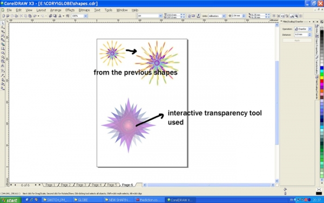The image size is (324, 203).
Task: Select the Pick tool arrow
Action: pyautogui.click(x=3, y=23)
